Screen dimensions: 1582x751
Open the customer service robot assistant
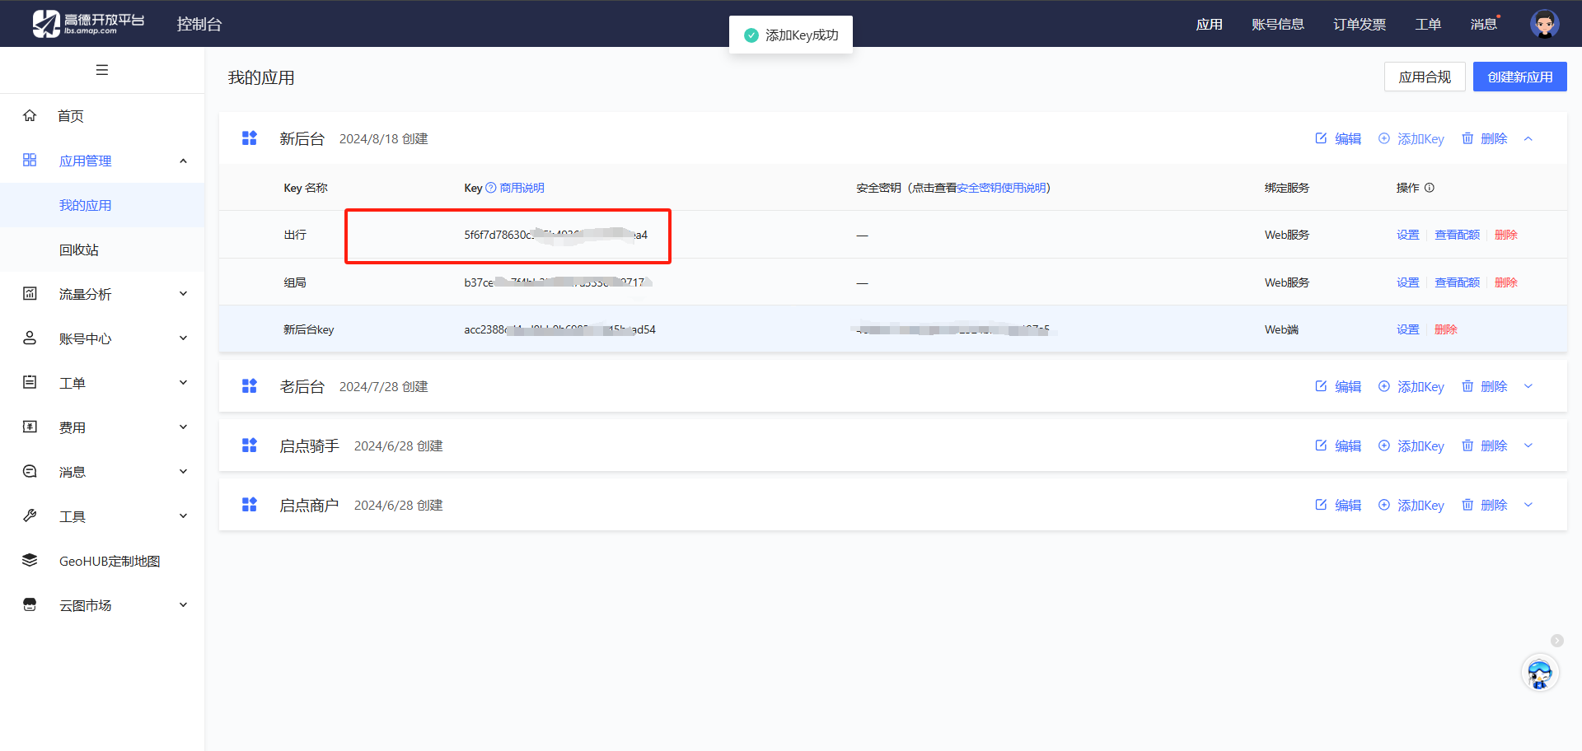pos(1539,674)
